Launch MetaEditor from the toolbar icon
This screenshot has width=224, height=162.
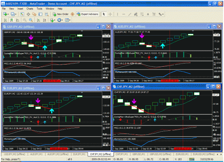coord(72,14)
